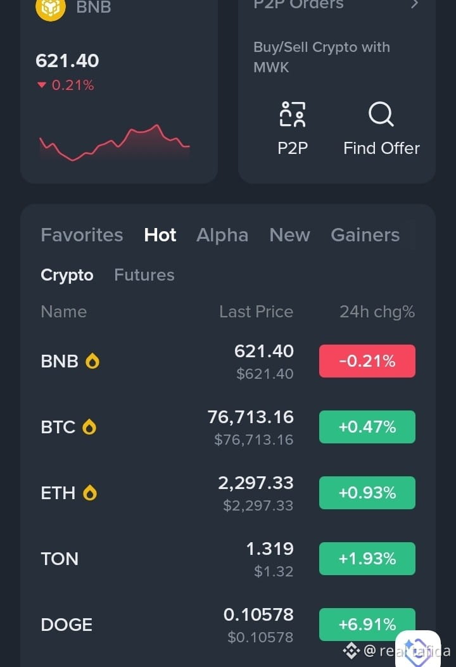Toggle TON's +1.93% change badge
Screen dimensions: 456x667
(367, 559)
